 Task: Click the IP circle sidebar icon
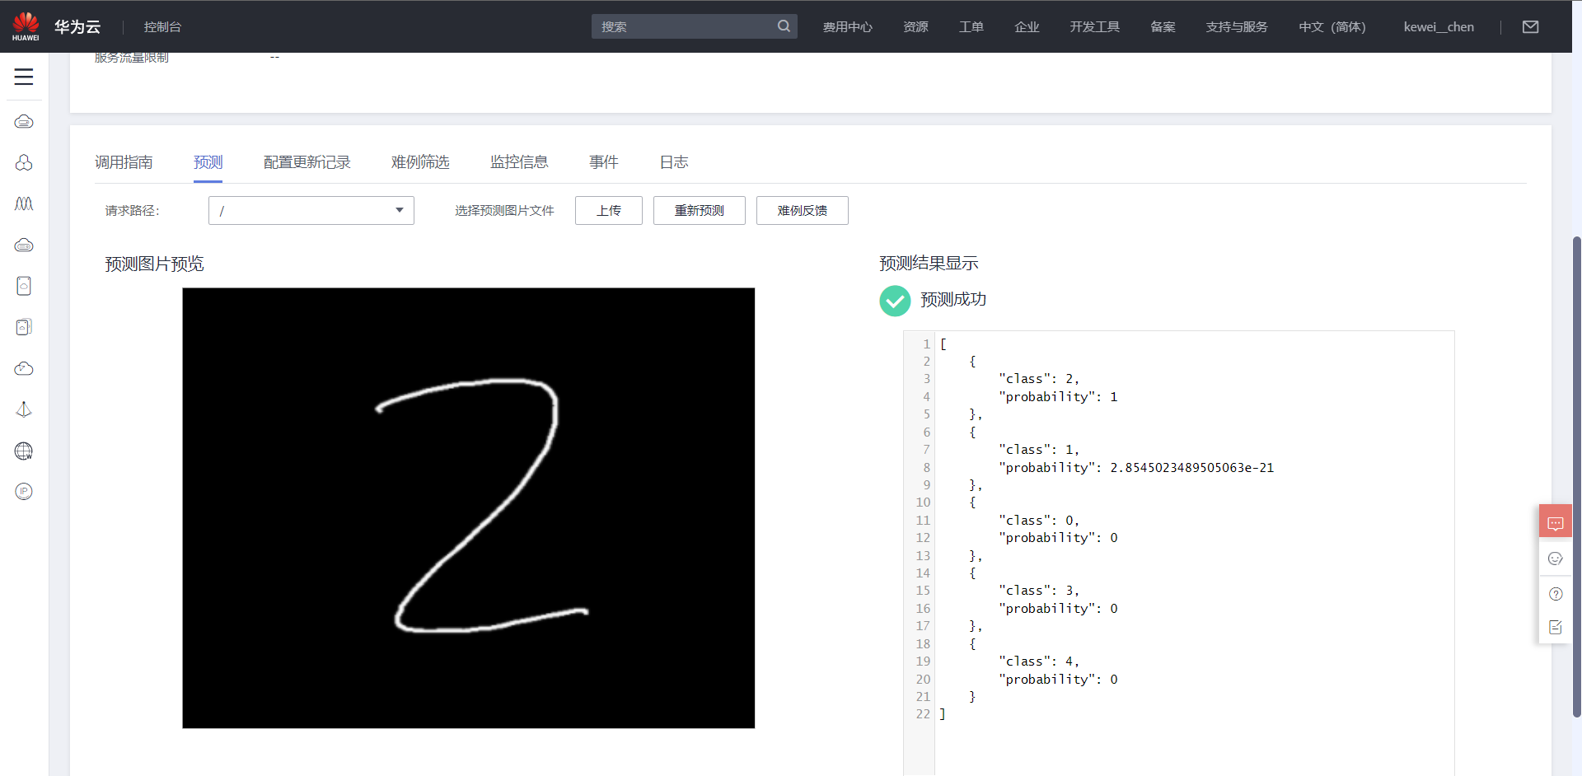point(24,492)
